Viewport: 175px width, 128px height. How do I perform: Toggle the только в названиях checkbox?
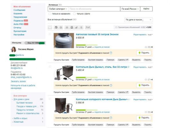pyautogui.click(x=50, y=14)
